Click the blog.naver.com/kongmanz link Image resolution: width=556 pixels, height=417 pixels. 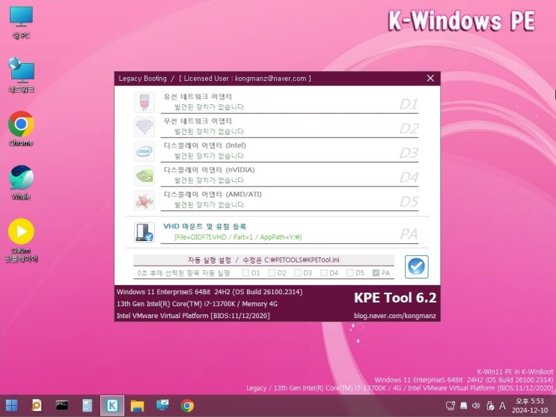click(x=394, y=315)
